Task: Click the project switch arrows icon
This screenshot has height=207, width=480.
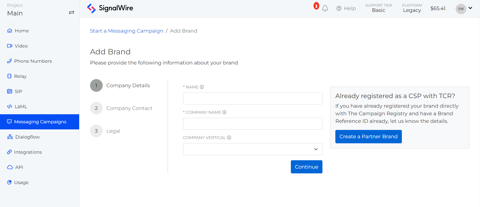Action: point(72,12)
